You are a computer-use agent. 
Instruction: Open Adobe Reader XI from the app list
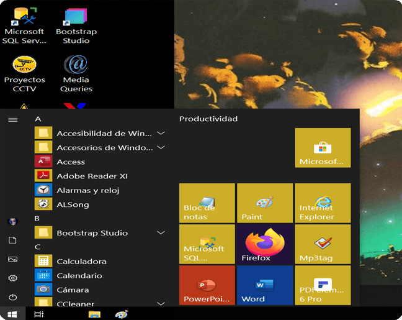pos(92,176)
